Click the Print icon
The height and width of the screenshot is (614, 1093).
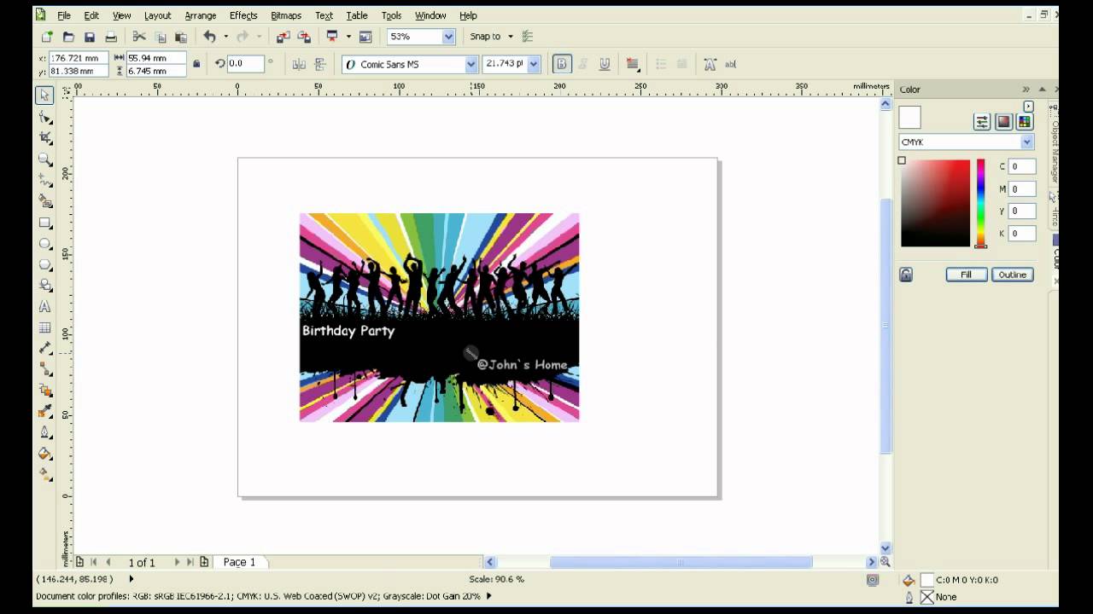coord(110,37)
